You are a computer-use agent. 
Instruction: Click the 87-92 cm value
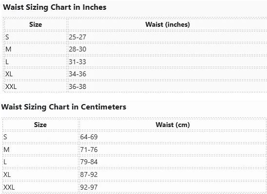(x=89, y=174)
